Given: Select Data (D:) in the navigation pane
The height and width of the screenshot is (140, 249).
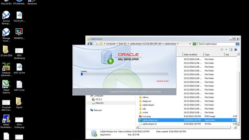Looking at the screenshot, I should click(100, 103).
